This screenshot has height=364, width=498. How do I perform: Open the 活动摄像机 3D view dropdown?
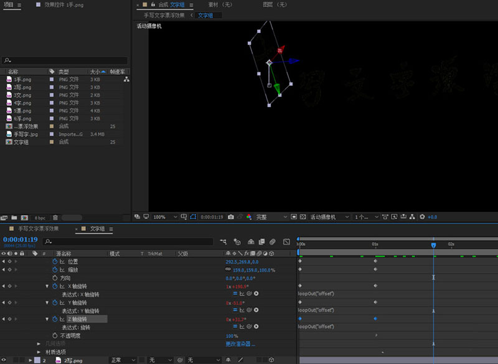click(330, 217)
